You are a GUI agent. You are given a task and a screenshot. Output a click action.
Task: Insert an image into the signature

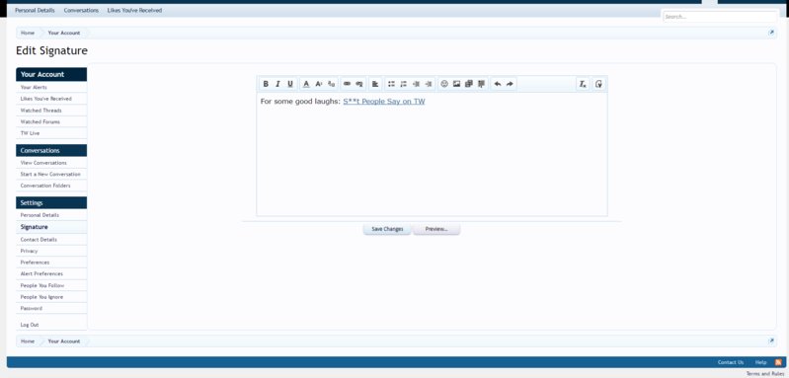coord(457,84)
